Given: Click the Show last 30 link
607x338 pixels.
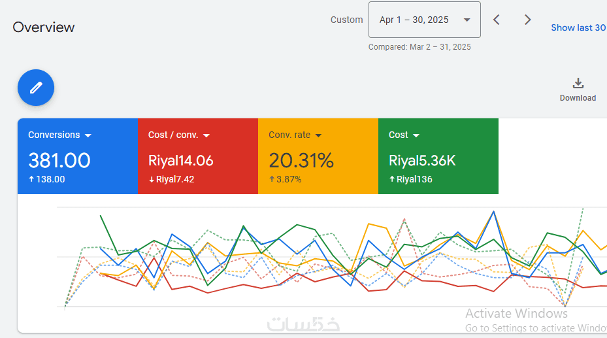Looking at the screenshot, I should (x=578, y=27).
